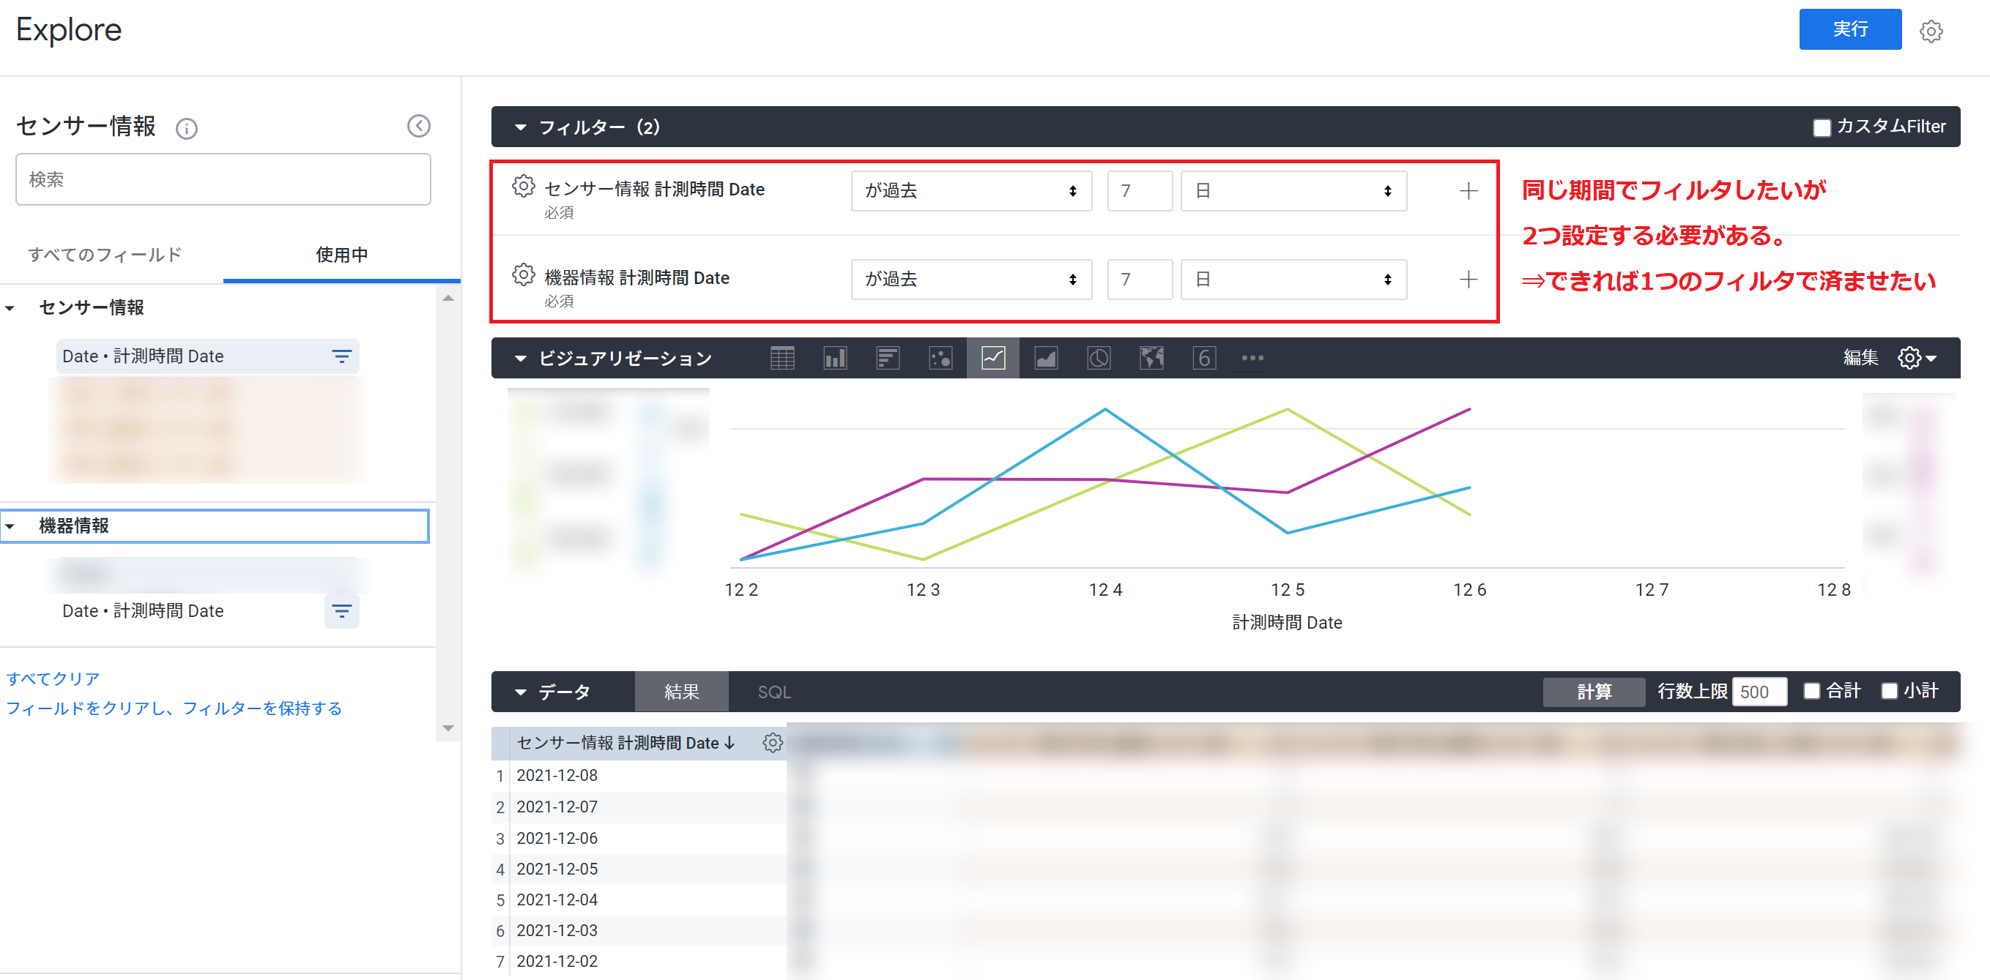Screen dimensions: 1990x980
Task: Switch to scatter plot visualization
Action: [x=940, y=358]
